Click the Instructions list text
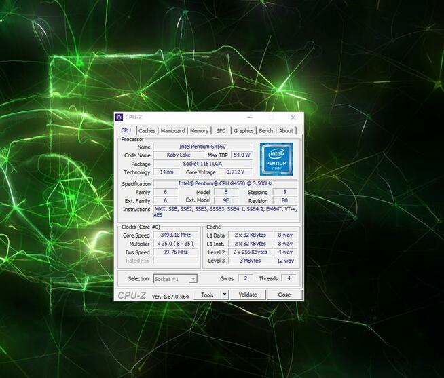The width and height of the screenshot is (444, 378). pos(225,212)
